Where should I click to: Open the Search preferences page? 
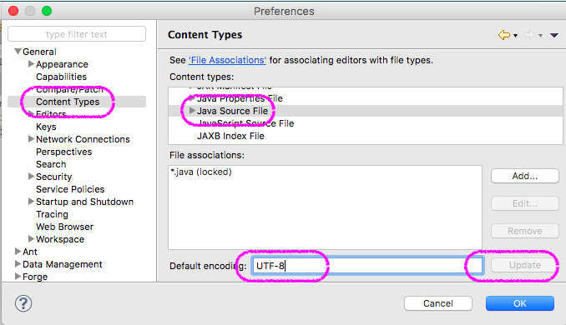point(51,164)
